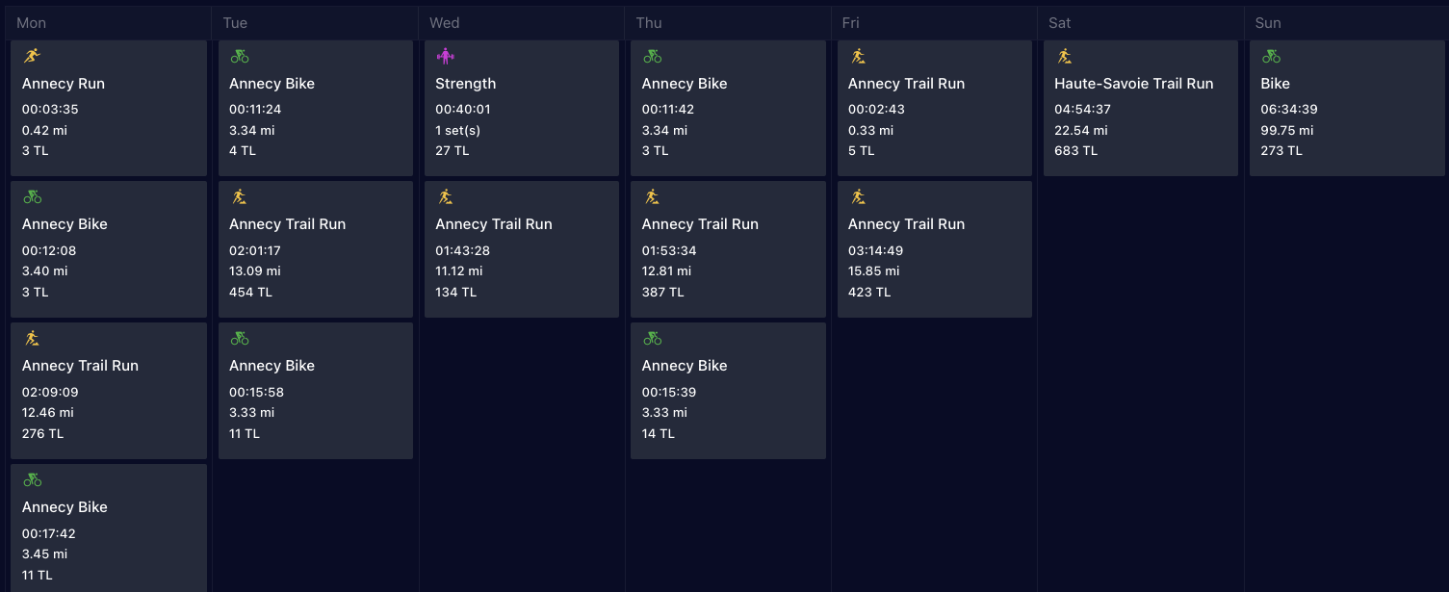
Task: Click the trail run icon on Wednesday's Annecy Trail Run
Action: [x=445, y=197]
